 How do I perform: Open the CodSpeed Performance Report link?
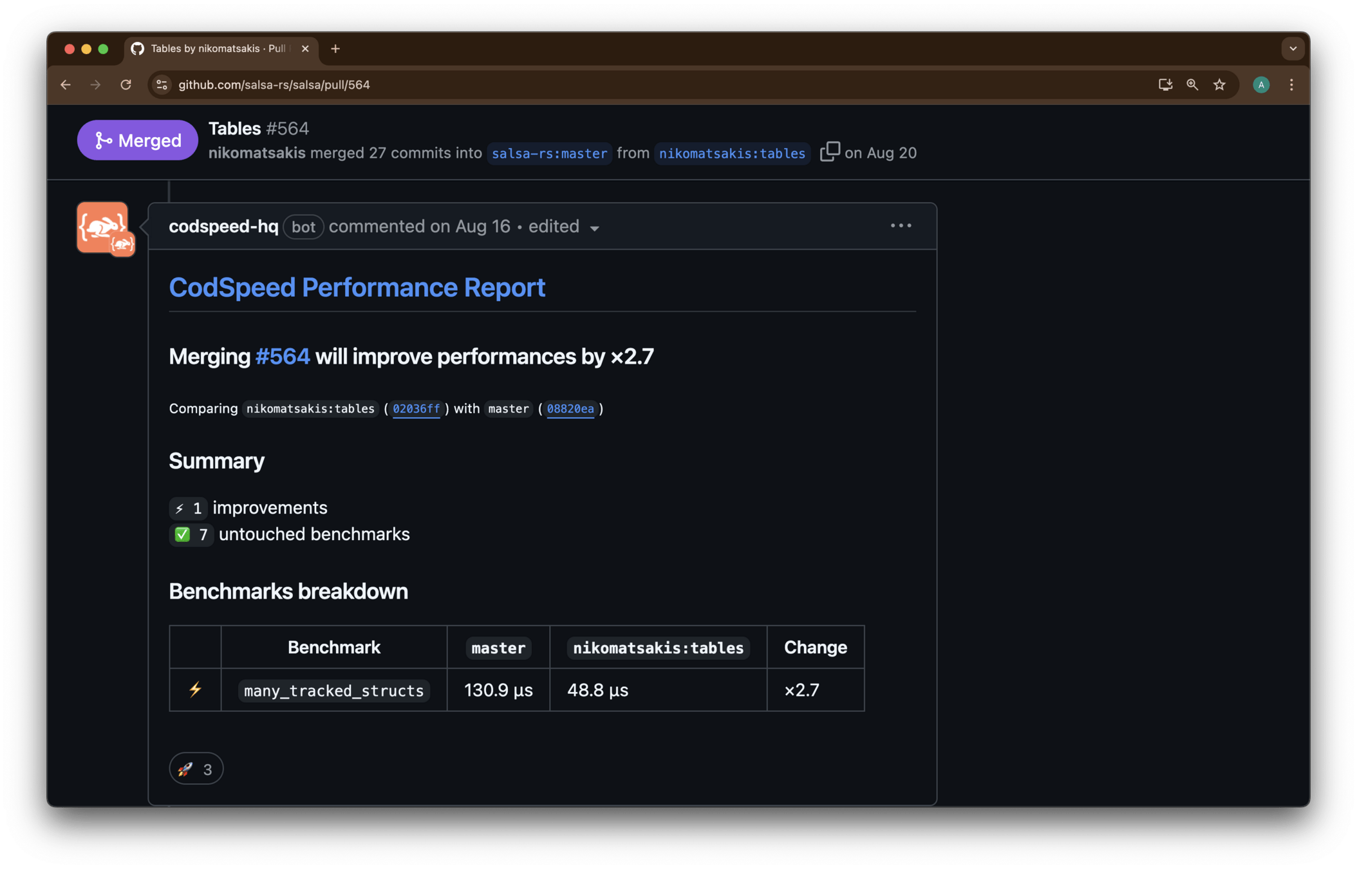(x=357, y=288)
